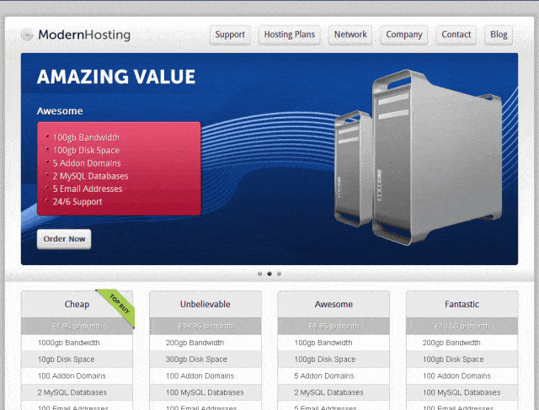Select the active second slide dot
This screenshot has width=539, height=410.
(x=269, y=274)
